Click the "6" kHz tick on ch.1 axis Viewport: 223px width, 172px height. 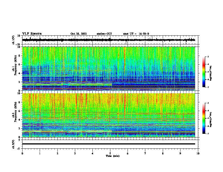20,64
